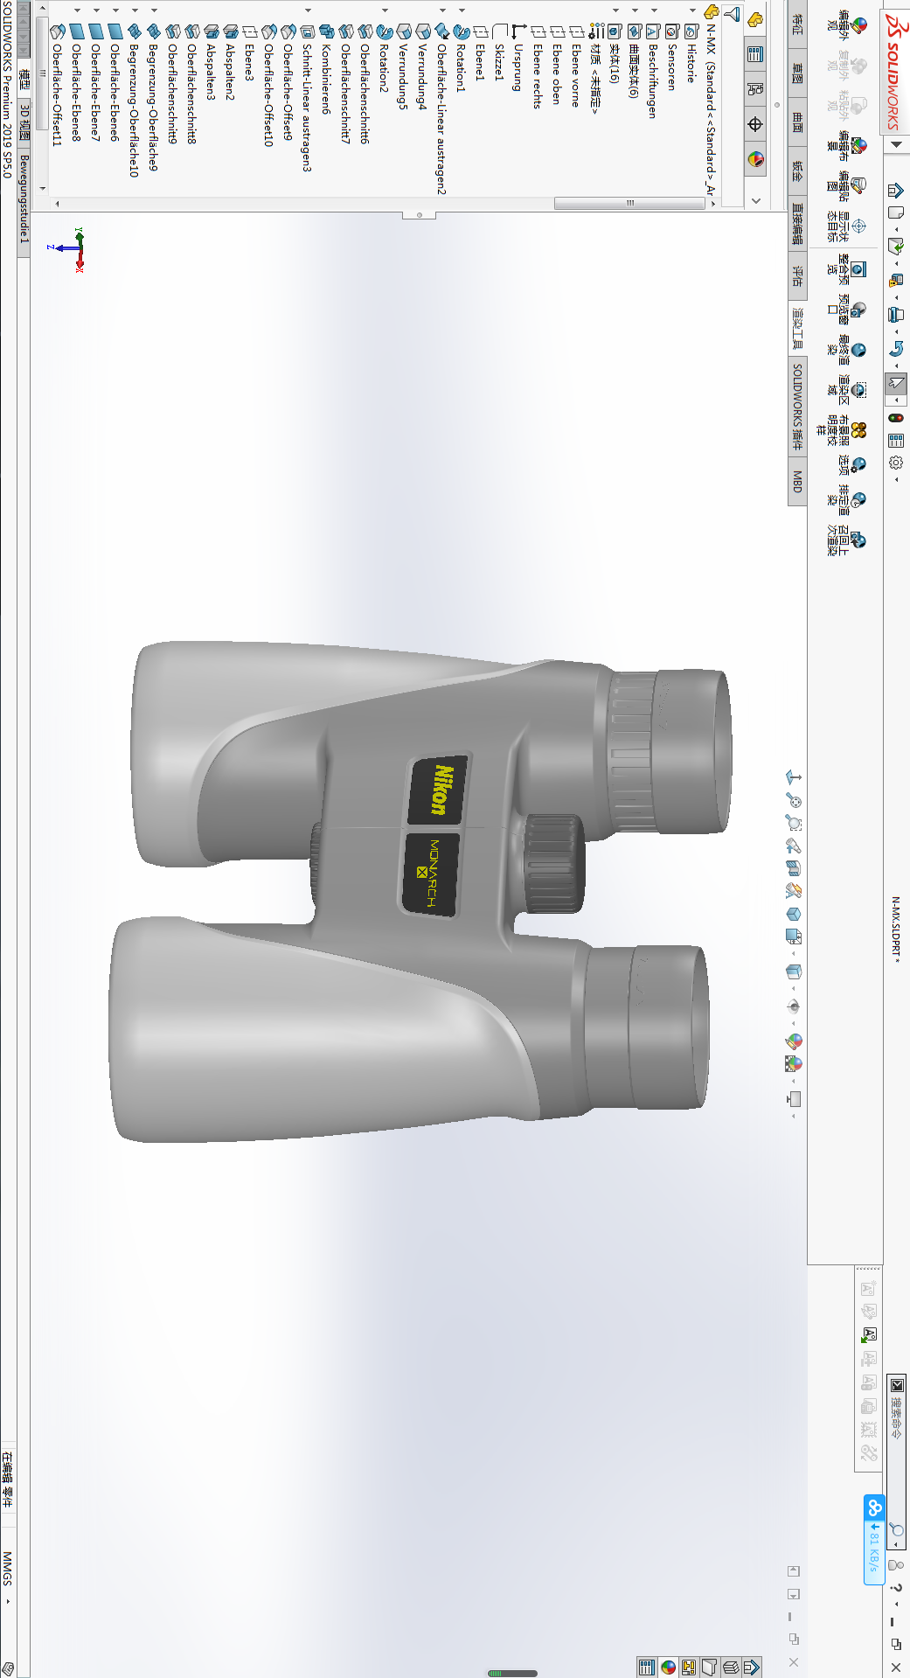
Task: Switch to the 评估 (Evaluate) ribbon tab
Action: (x=797, y=276)
